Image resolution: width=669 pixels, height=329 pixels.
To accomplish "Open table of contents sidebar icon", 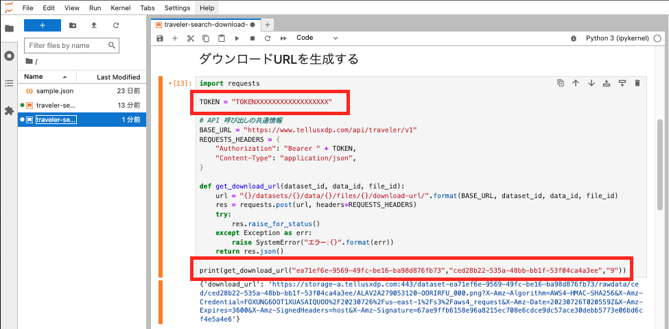I will pyautogui.click(x=9, y=83).
